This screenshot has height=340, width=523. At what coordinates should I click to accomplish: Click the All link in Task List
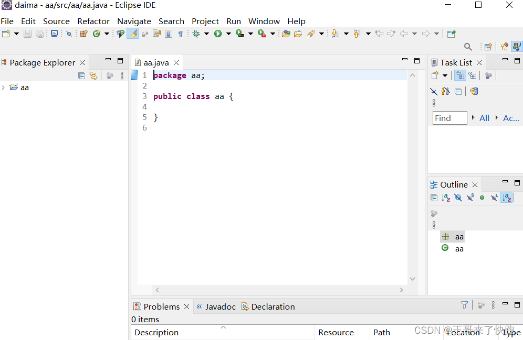pyautogui.click(x=484, y=118)
